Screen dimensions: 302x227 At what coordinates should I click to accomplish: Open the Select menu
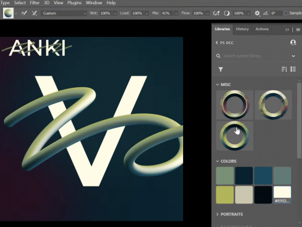(x=20, y=3)
